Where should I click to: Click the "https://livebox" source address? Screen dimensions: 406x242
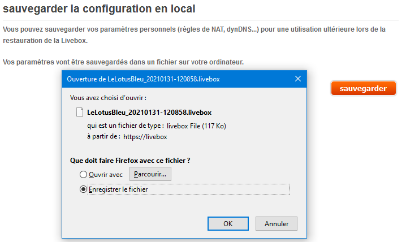(145, 136)
